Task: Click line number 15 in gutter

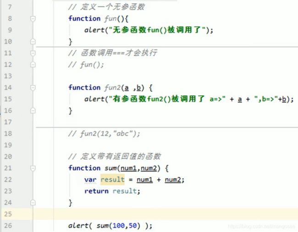Action: (x=8, y=99)
